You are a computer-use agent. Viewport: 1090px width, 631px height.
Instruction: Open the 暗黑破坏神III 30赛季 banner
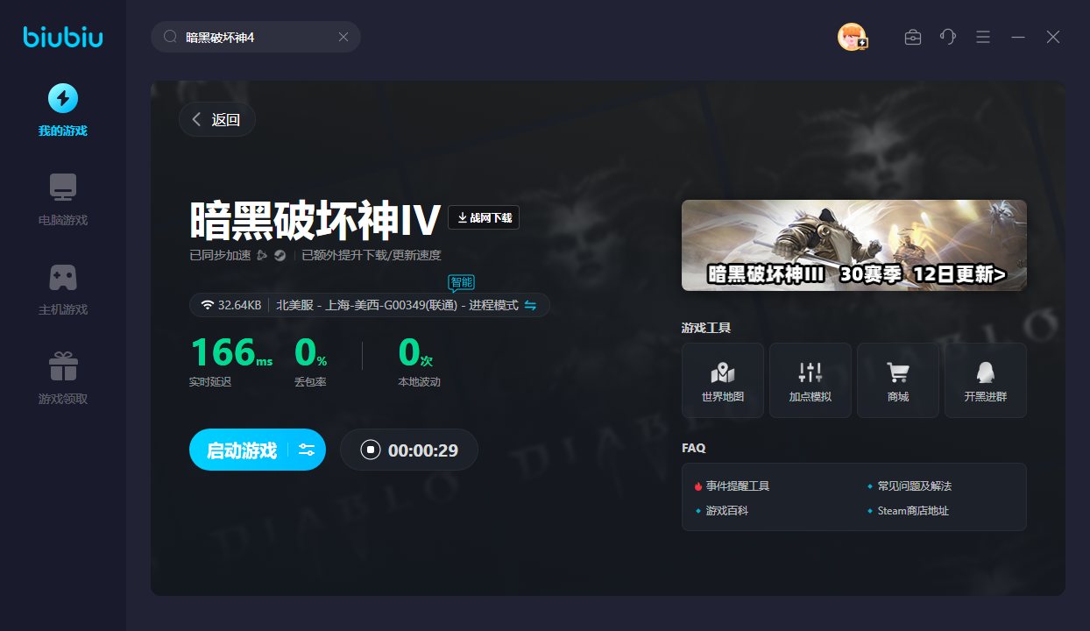click(x=854, y=245)
